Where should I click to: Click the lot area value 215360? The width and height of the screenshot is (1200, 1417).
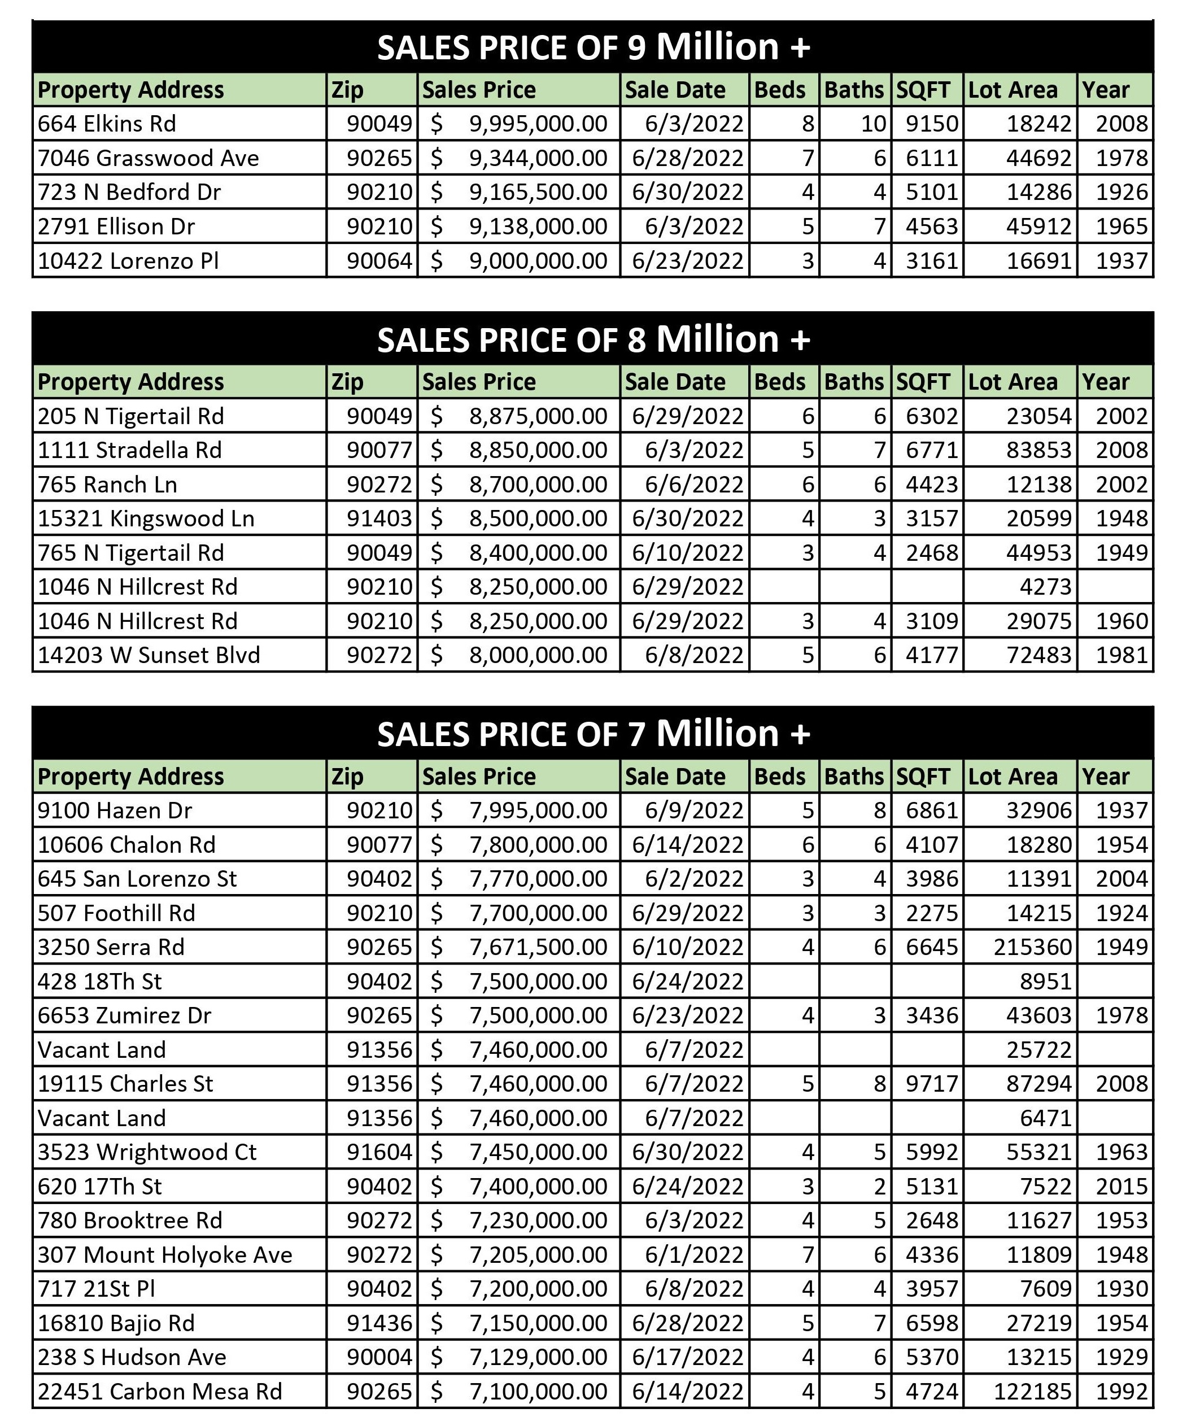[1032, 947]
